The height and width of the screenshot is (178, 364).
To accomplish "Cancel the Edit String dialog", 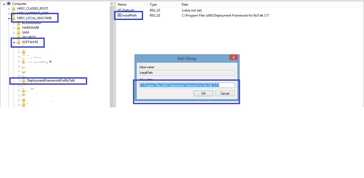I will pyautogui.click(x=225, y=94).
